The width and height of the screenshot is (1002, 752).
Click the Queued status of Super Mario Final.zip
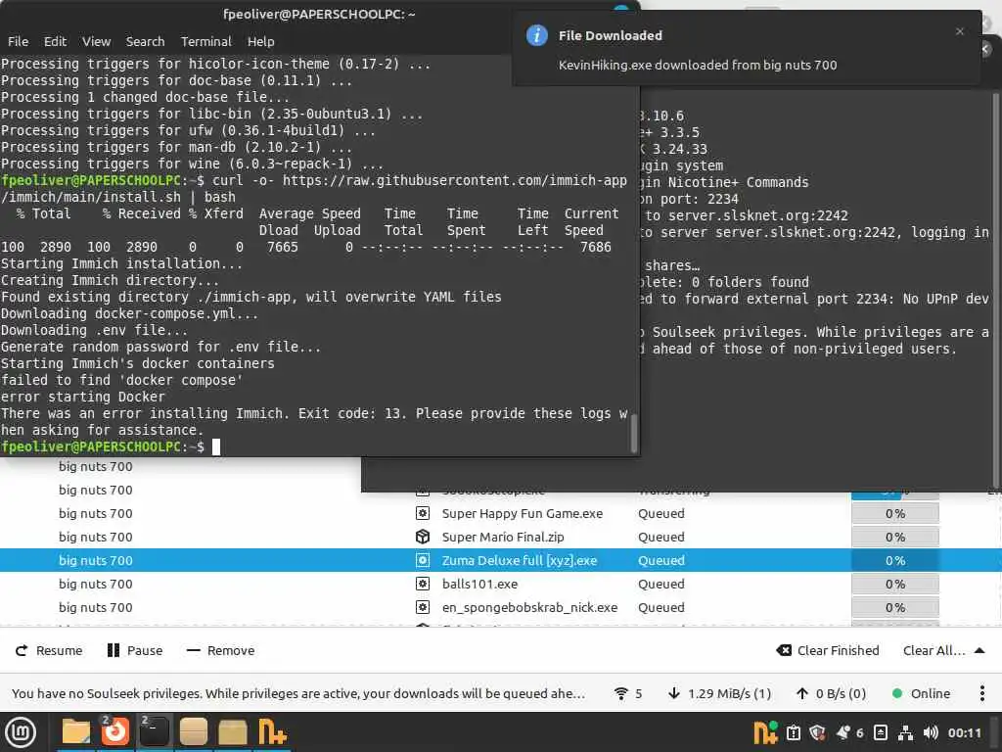coord(660,538)
